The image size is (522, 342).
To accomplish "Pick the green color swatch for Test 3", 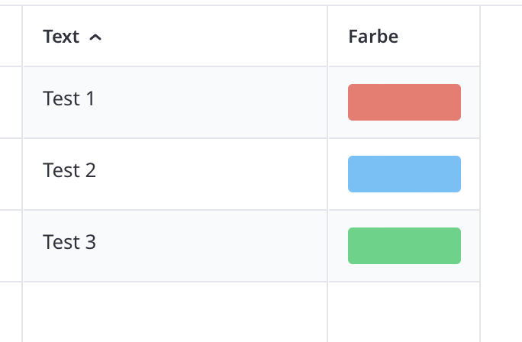I will (404, 246).
